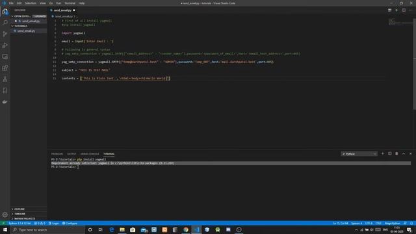The height and width of the screenshot is (234, 416).
Task: Open the terminal selector dropdown '2: Python'
Action: (359, 154)
